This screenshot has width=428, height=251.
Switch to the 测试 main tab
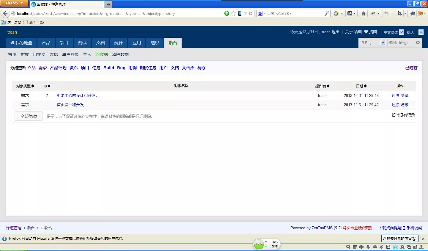click(x=82, y=43)
